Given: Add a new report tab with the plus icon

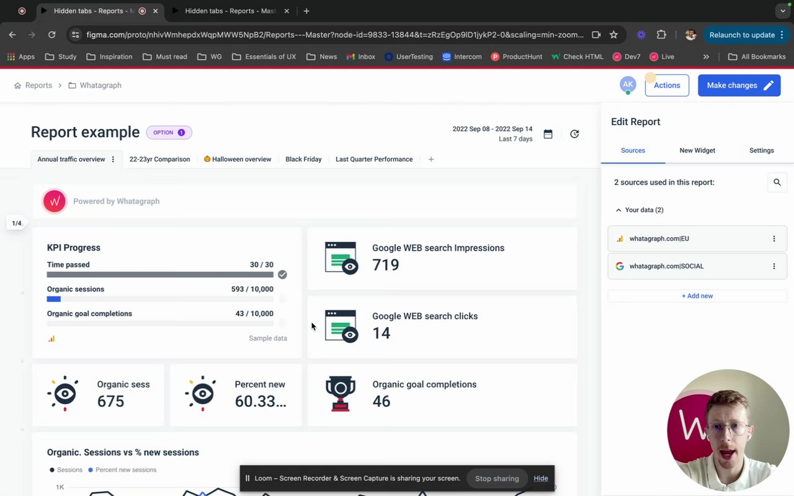Looking at the screenshot, I should click(x=431, y=159).
